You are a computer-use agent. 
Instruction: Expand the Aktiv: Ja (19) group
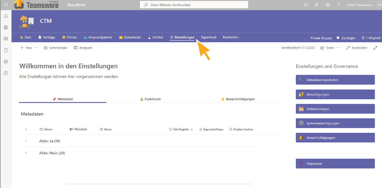[x=26, y=141]
